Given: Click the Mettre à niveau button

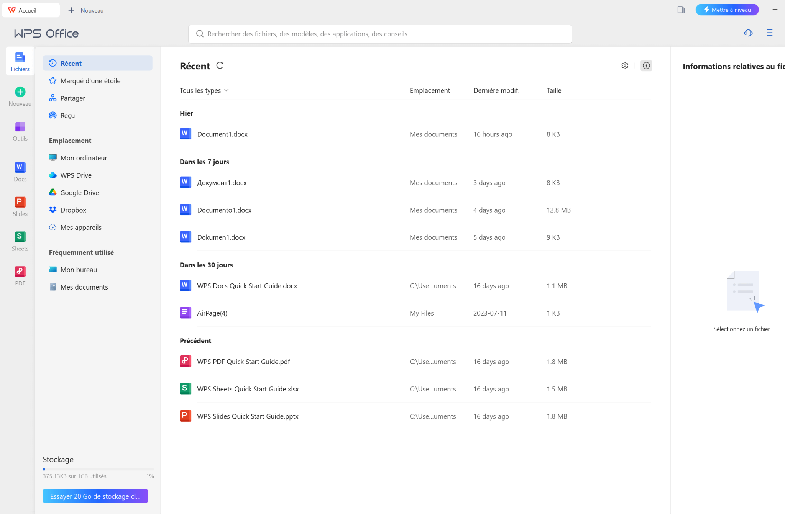Looking at the screenshot, I should pyautogui.click(x=727, y=10).
